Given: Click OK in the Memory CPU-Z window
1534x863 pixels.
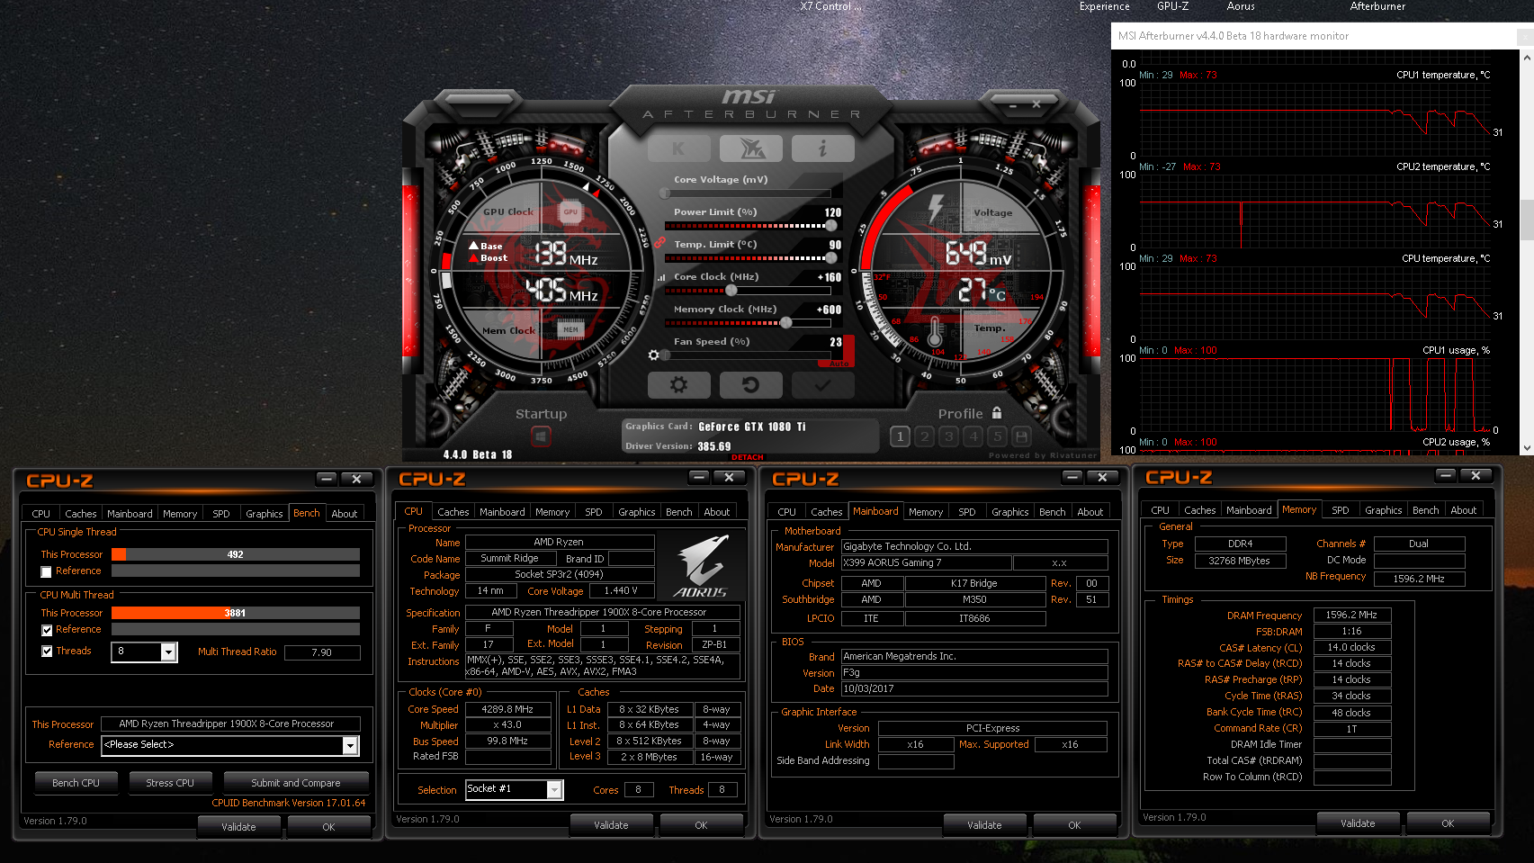Looking at the screenshot, I should tap(1448, 823).
